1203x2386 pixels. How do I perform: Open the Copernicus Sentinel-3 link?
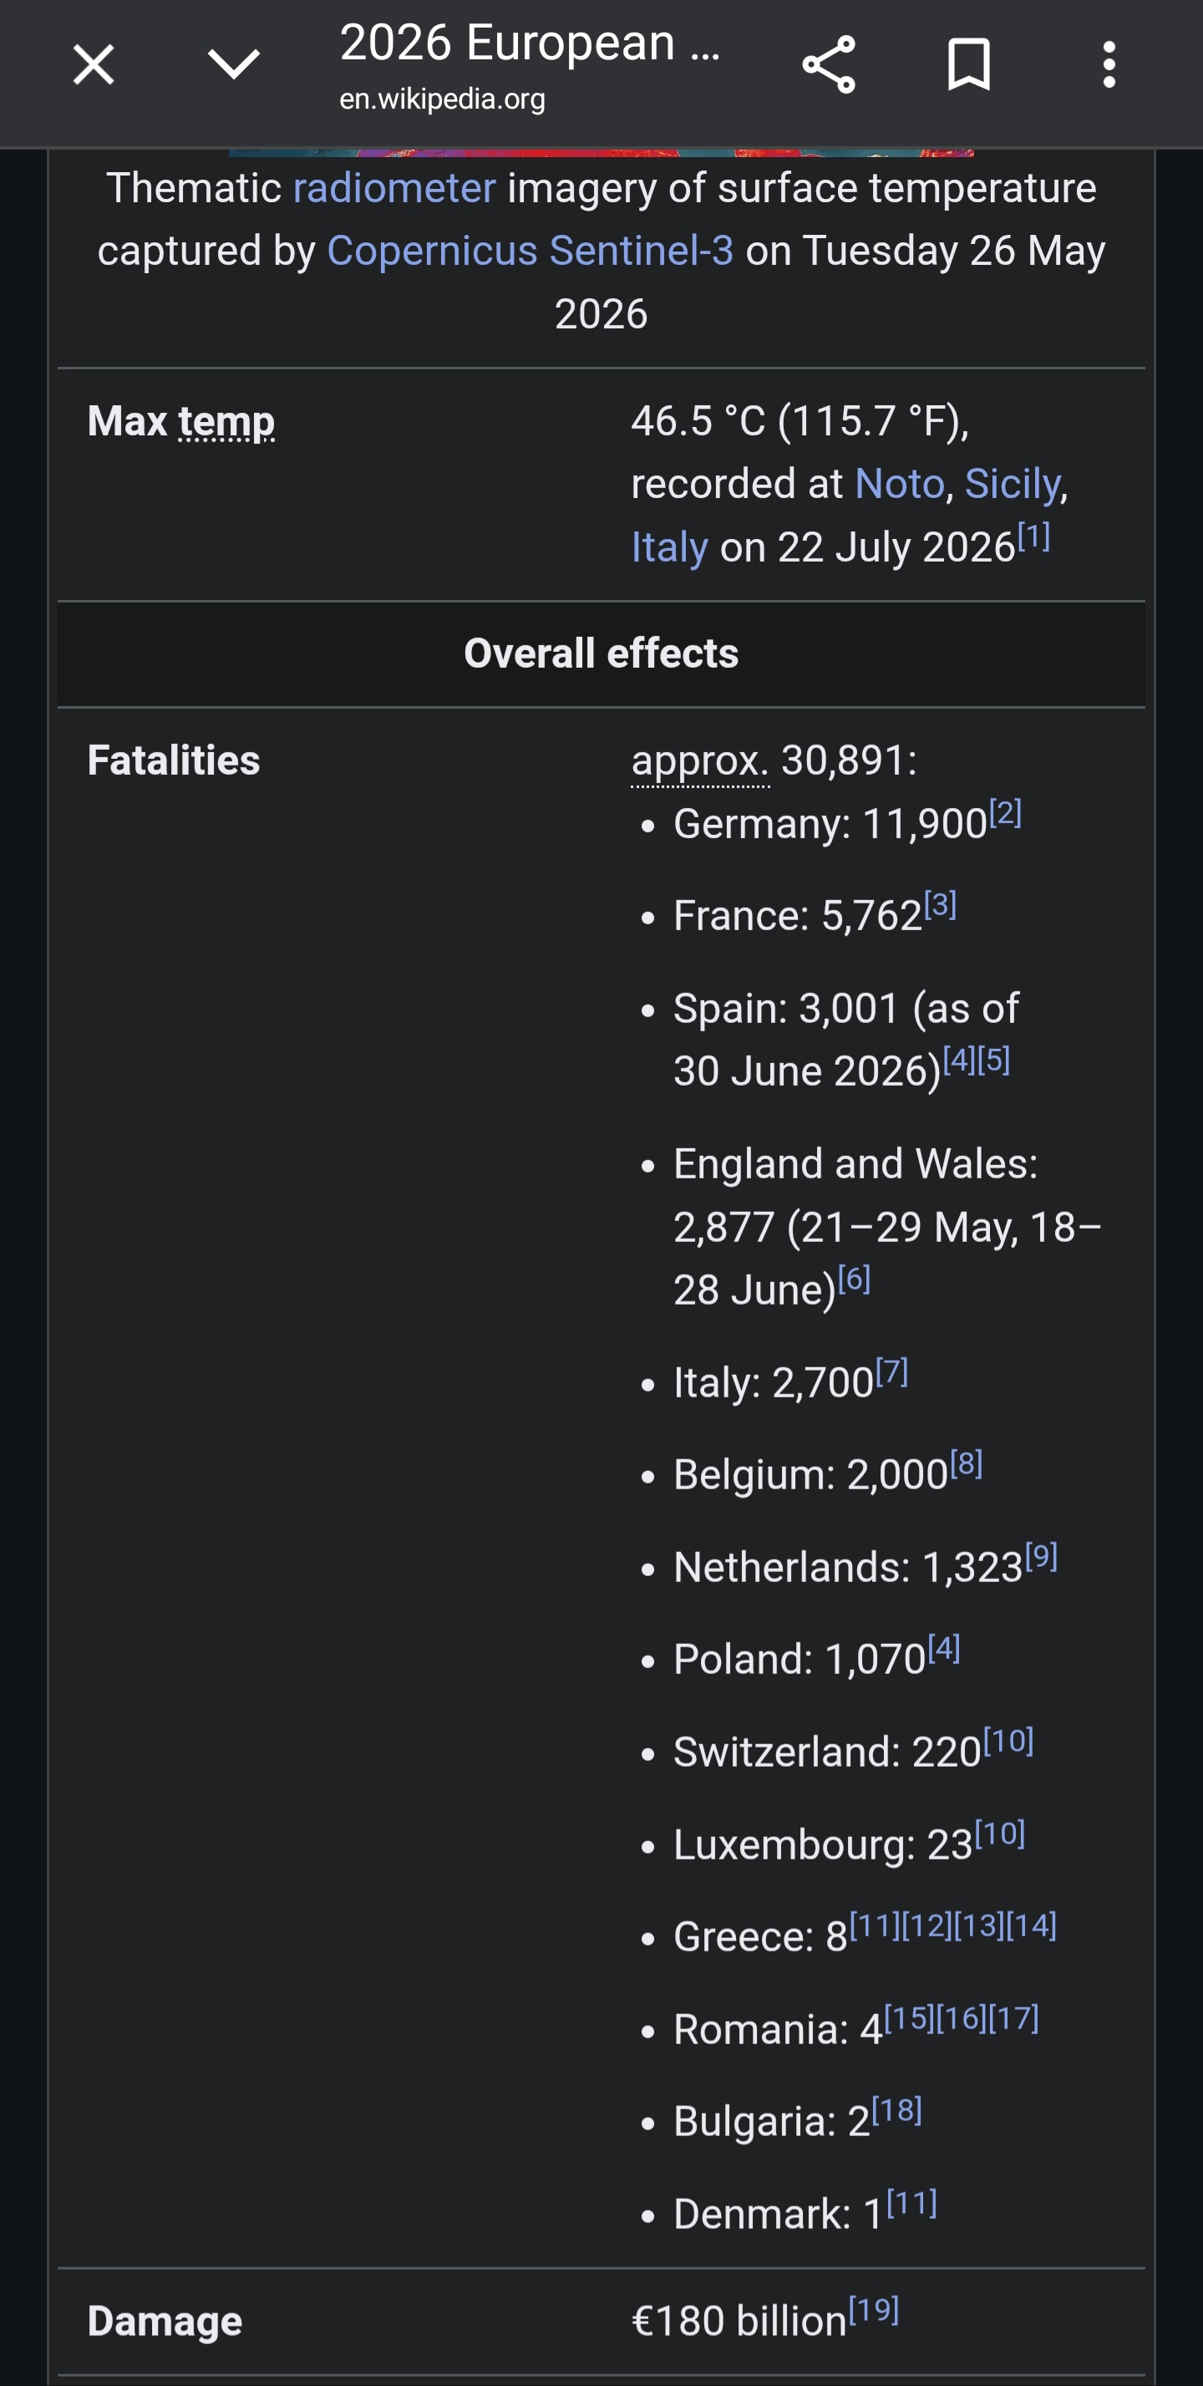(x=530, y=251)
